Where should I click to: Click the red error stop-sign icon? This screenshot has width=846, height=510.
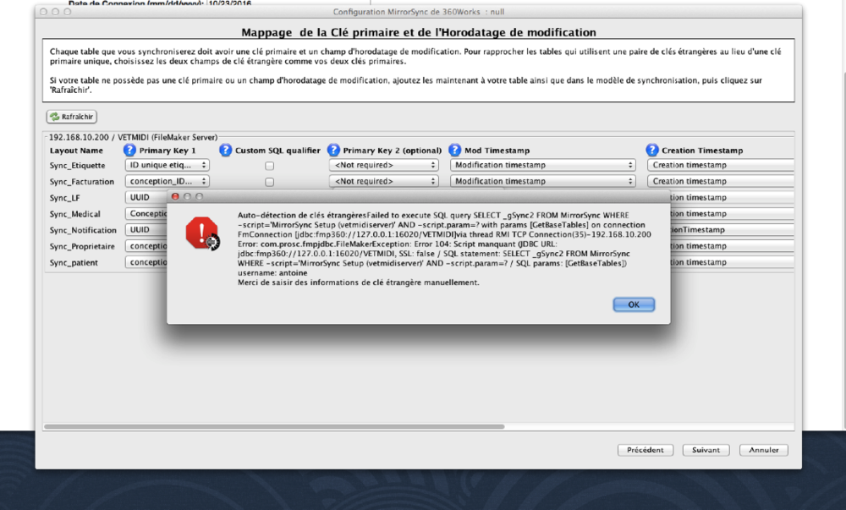point(203,233)
